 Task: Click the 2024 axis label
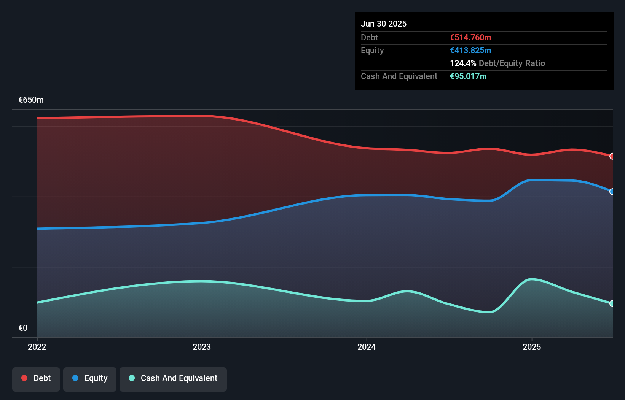click(x=367, y=347)
